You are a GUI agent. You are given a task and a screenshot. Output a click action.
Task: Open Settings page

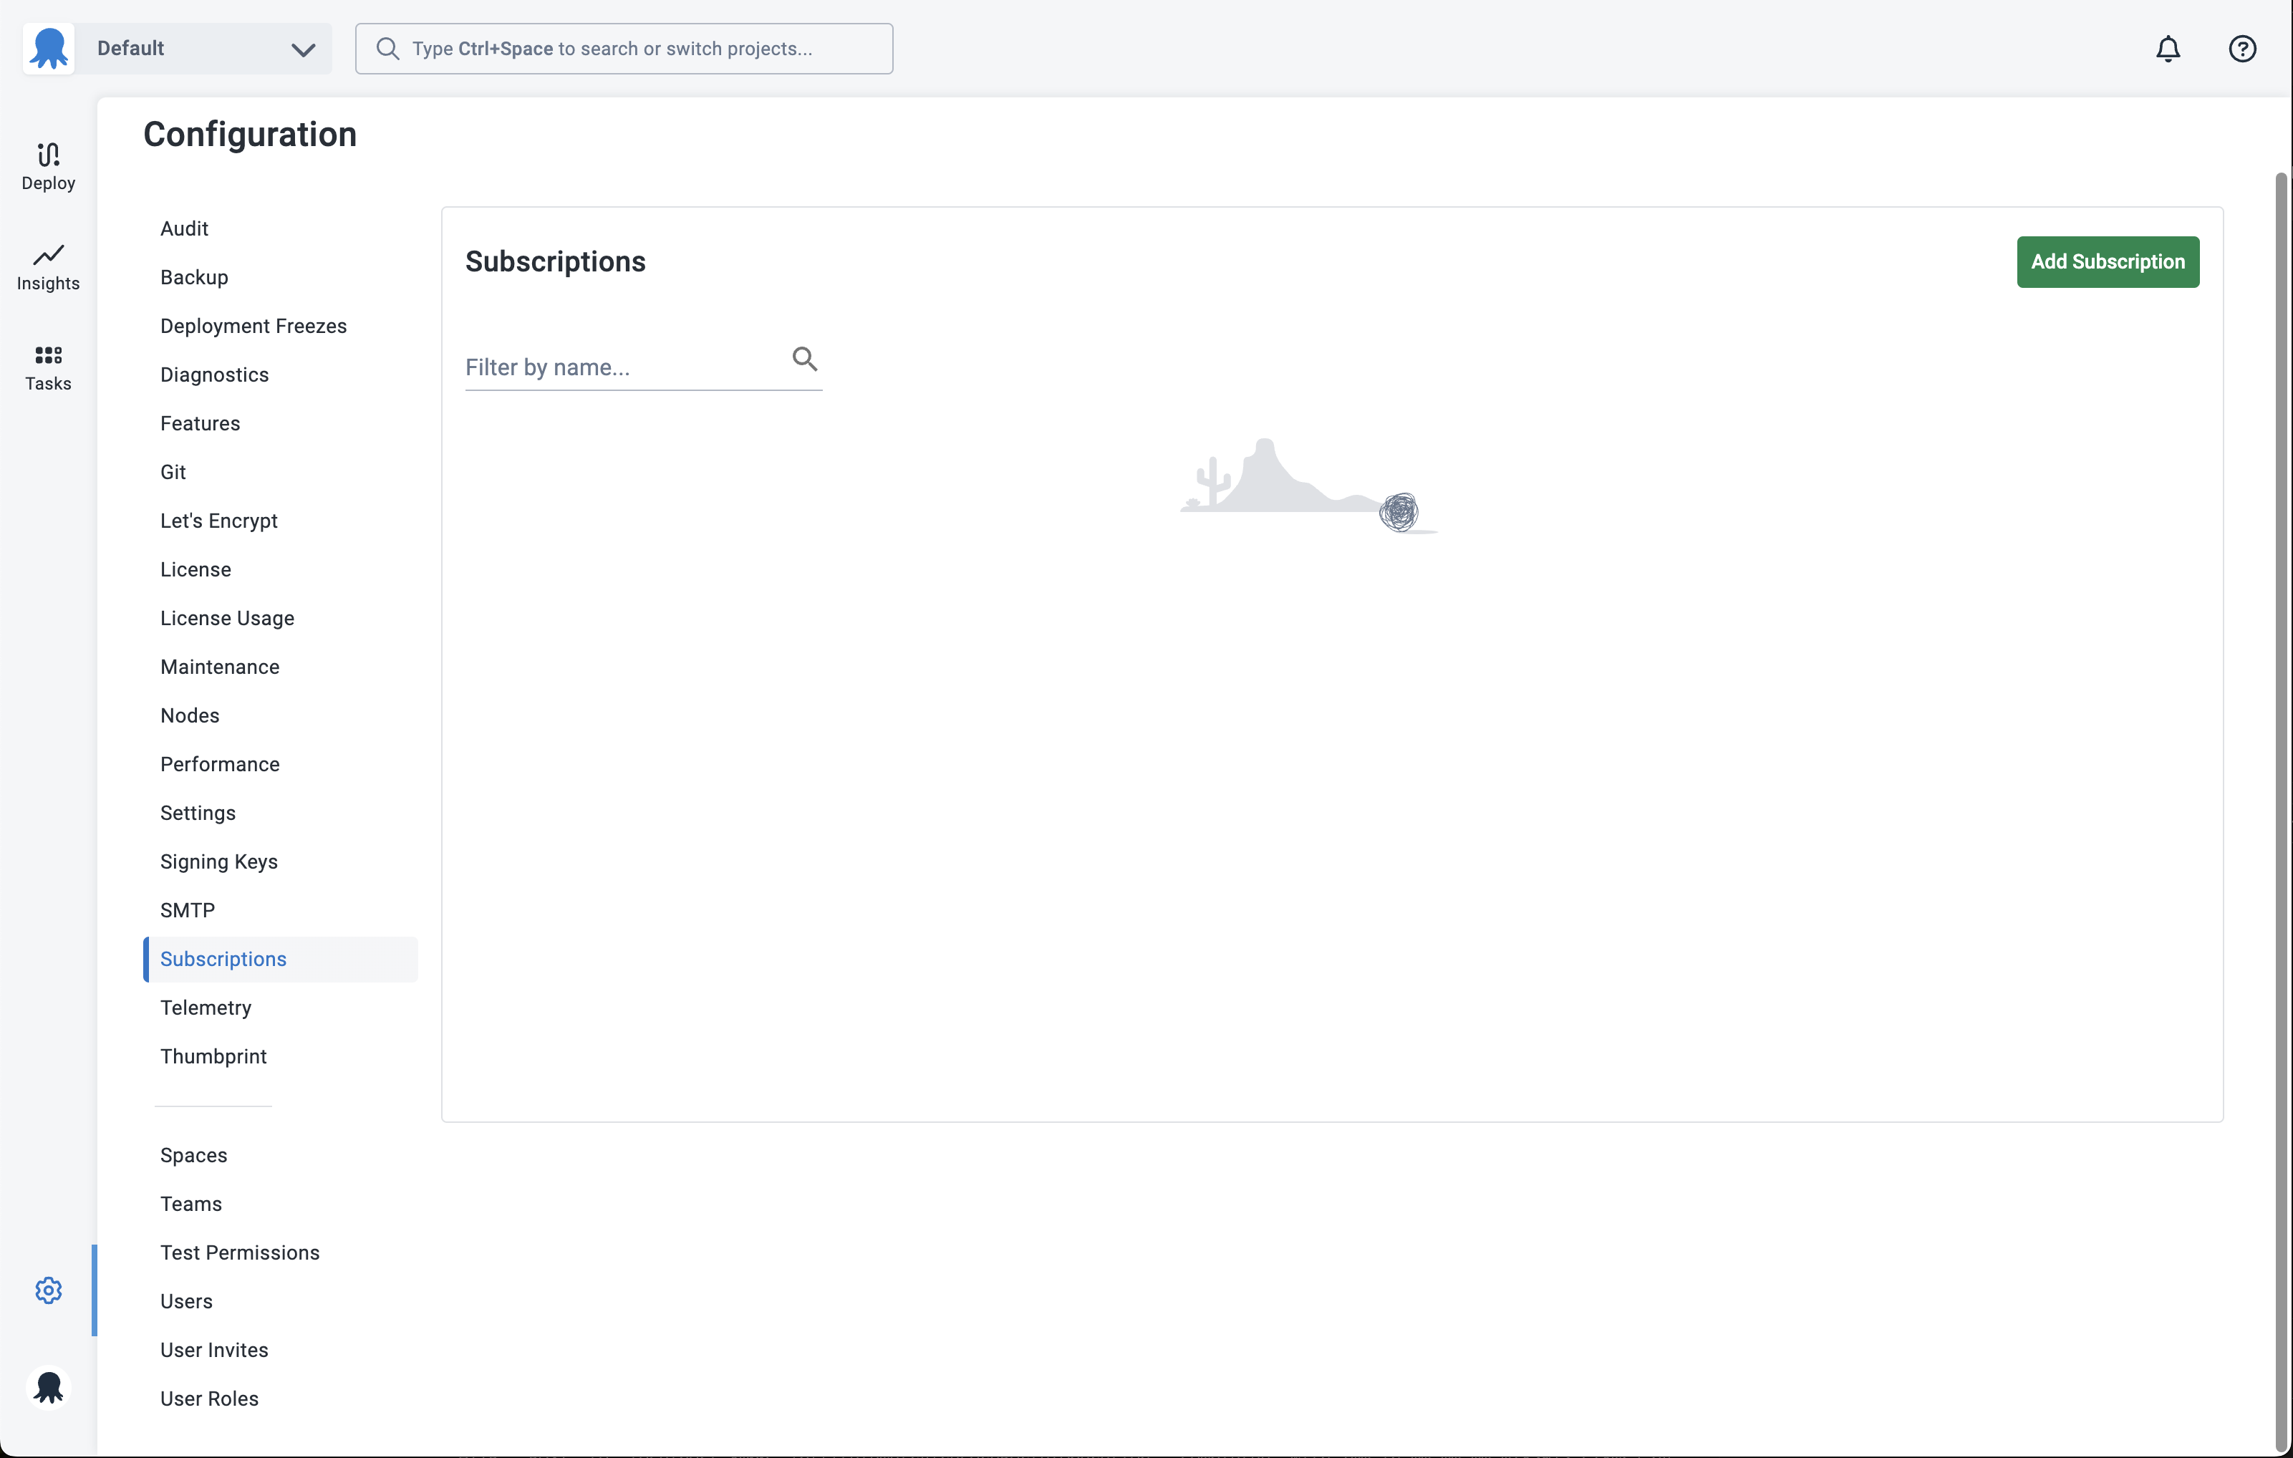pyautogui.click(x=198, y=812)
